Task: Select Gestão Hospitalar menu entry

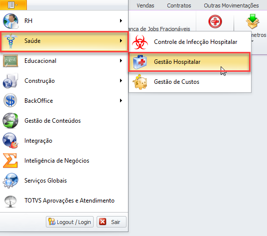Action: 189,62
